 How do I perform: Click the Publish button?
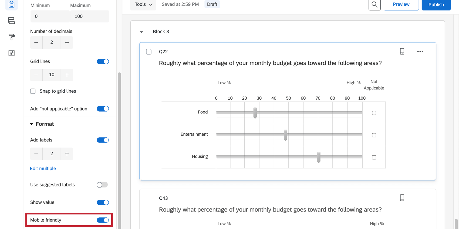pos(436,5)
